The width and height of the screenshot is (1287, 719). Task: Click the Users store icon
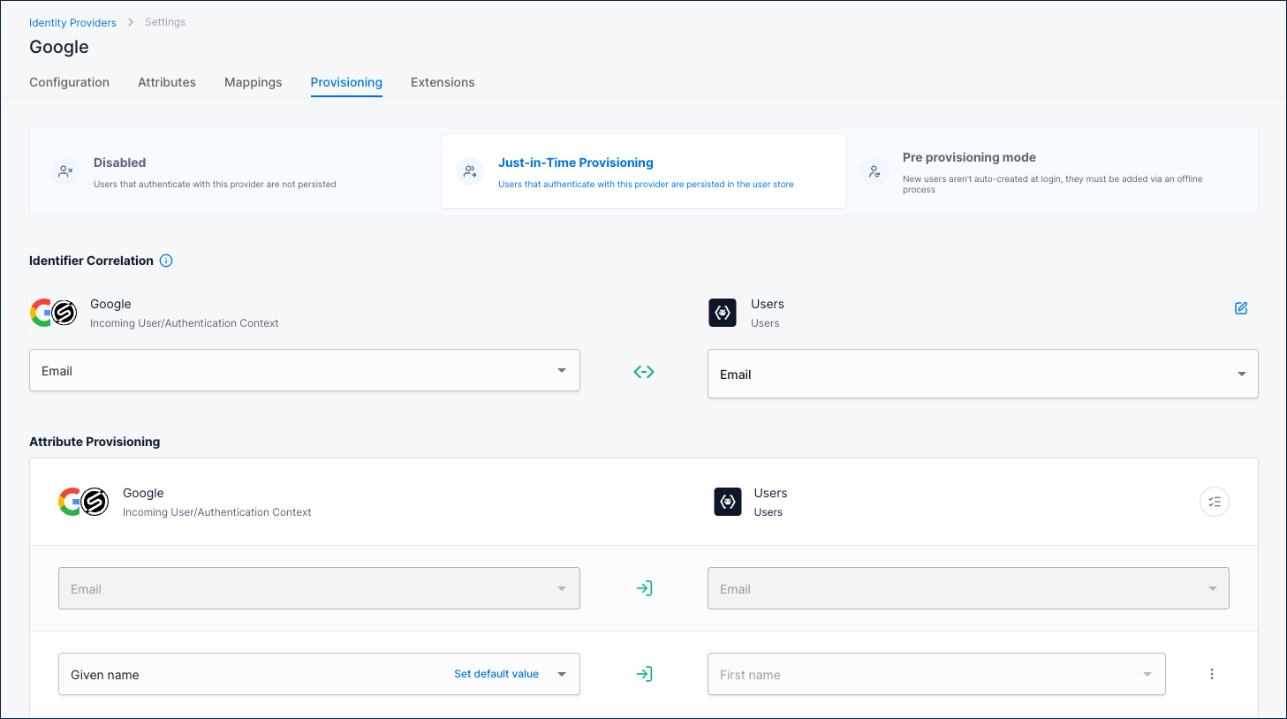point(722,313)
